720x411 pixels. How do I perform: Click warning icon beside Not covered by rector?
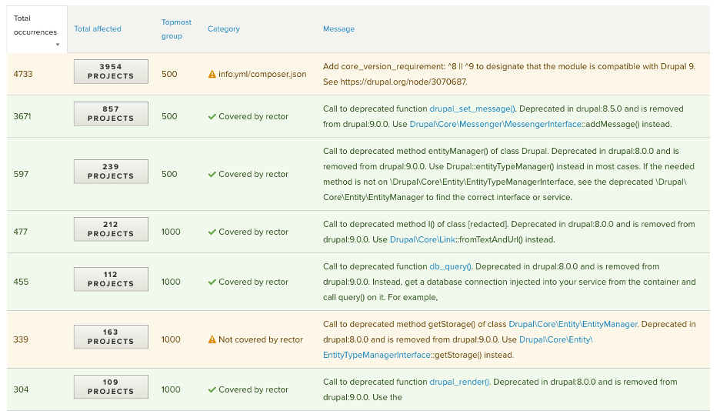coord(212,340)
